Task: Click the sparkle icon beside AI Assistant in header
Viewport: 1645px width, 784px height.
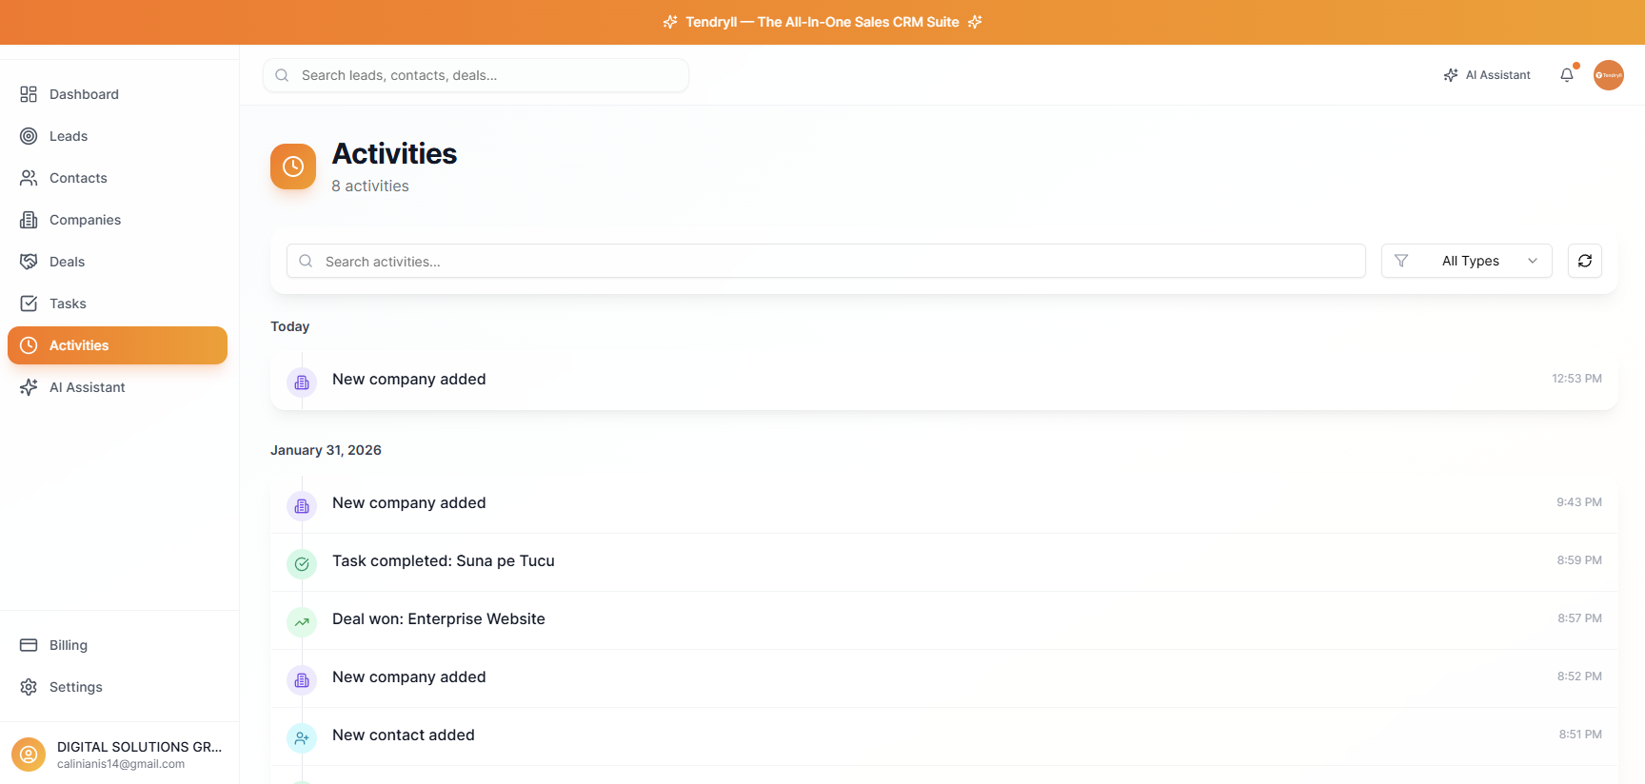Action: click(1451, 75)
